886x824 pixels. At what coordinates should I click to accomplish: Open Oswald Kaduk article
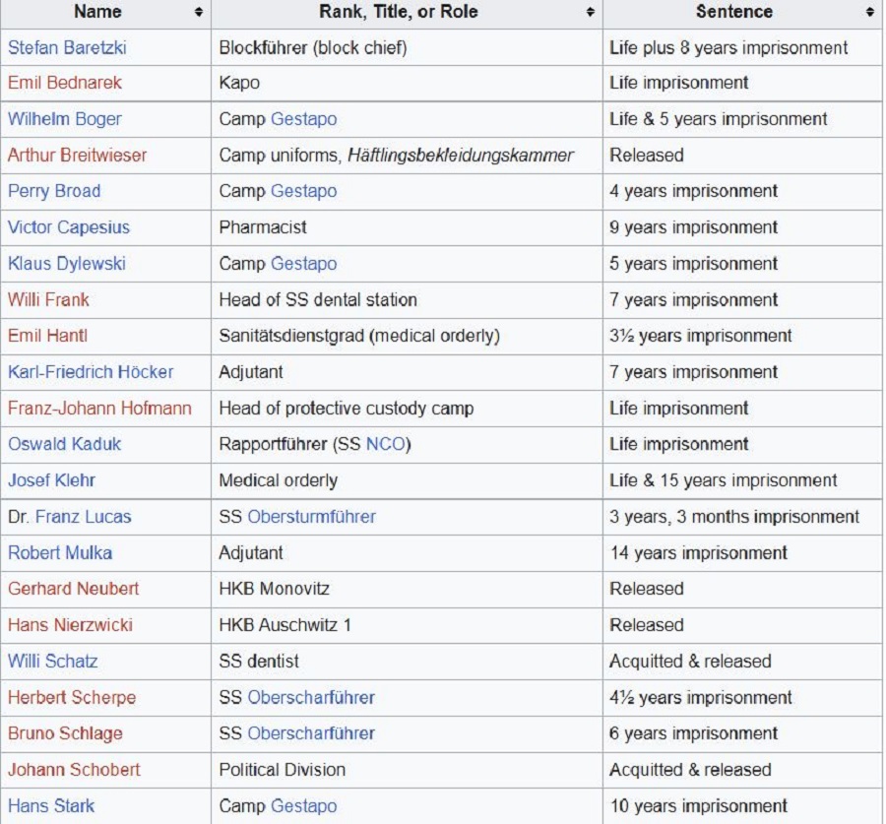[65, 444]
